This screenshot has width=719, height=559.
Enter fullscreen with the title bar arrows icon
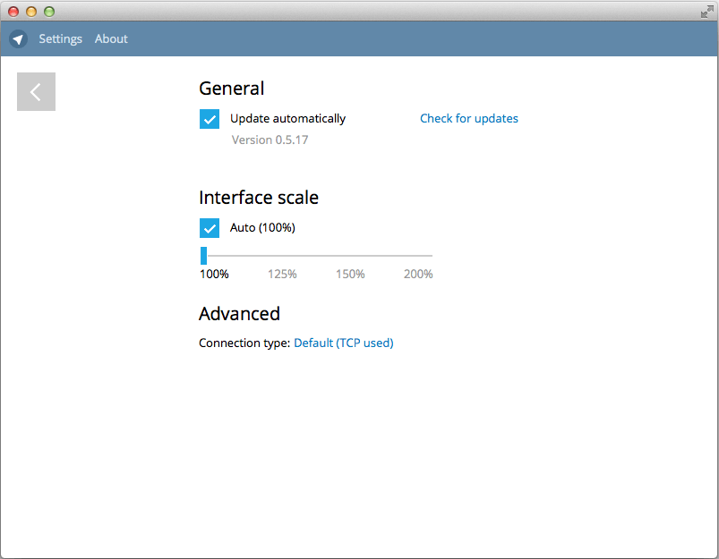click(706, 11)
